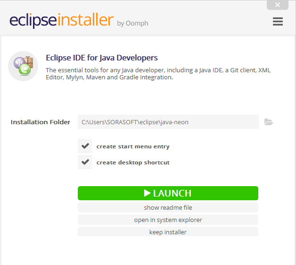Viewport: 296px width, 265px height.
Task: Click open in system explorer
Action: click(168, 220)
